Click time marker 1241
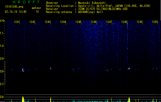The image size is (161, 102). pos(17,22)
